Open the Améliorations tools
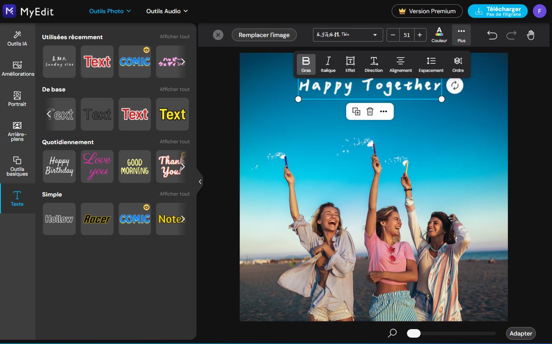The image size is (552, 344). (x=18, y=69)
